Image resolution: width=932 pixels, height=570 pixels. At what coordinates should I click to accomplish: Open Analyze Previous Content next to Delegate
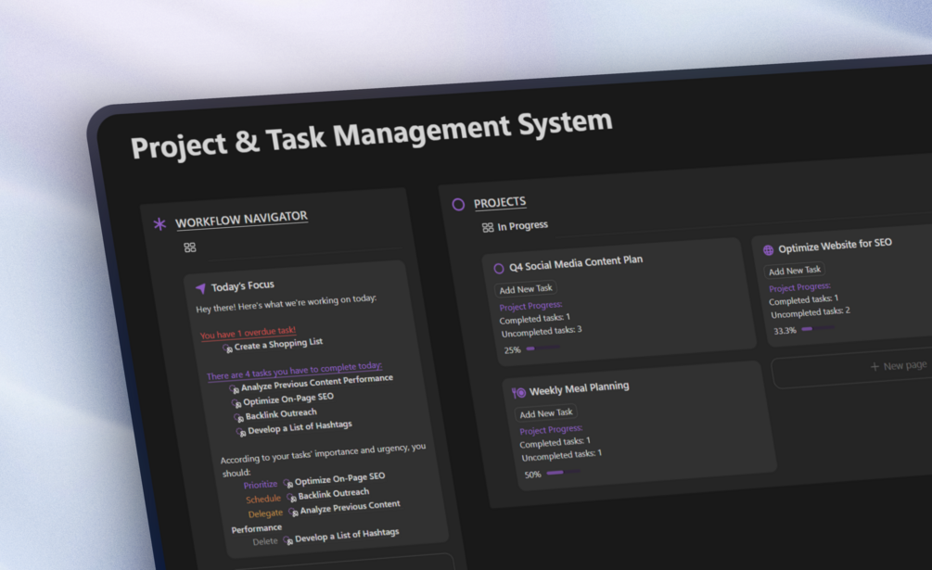pyautogui.click(x=351, y=507)
